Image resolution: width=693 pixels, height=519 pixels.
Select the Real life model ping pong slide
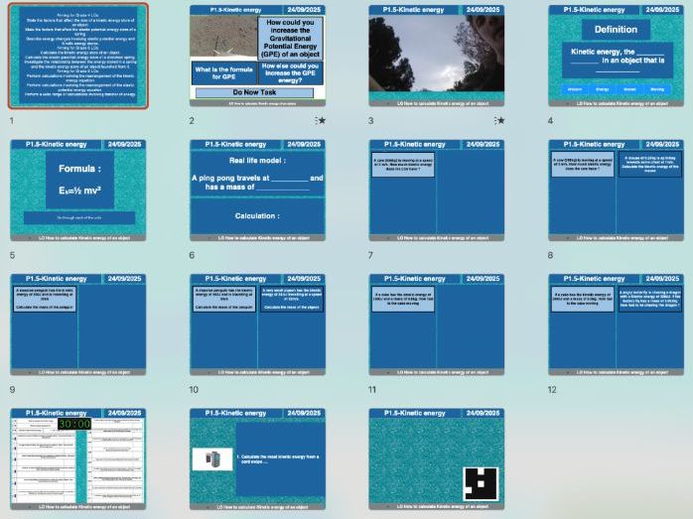[256, 191]
